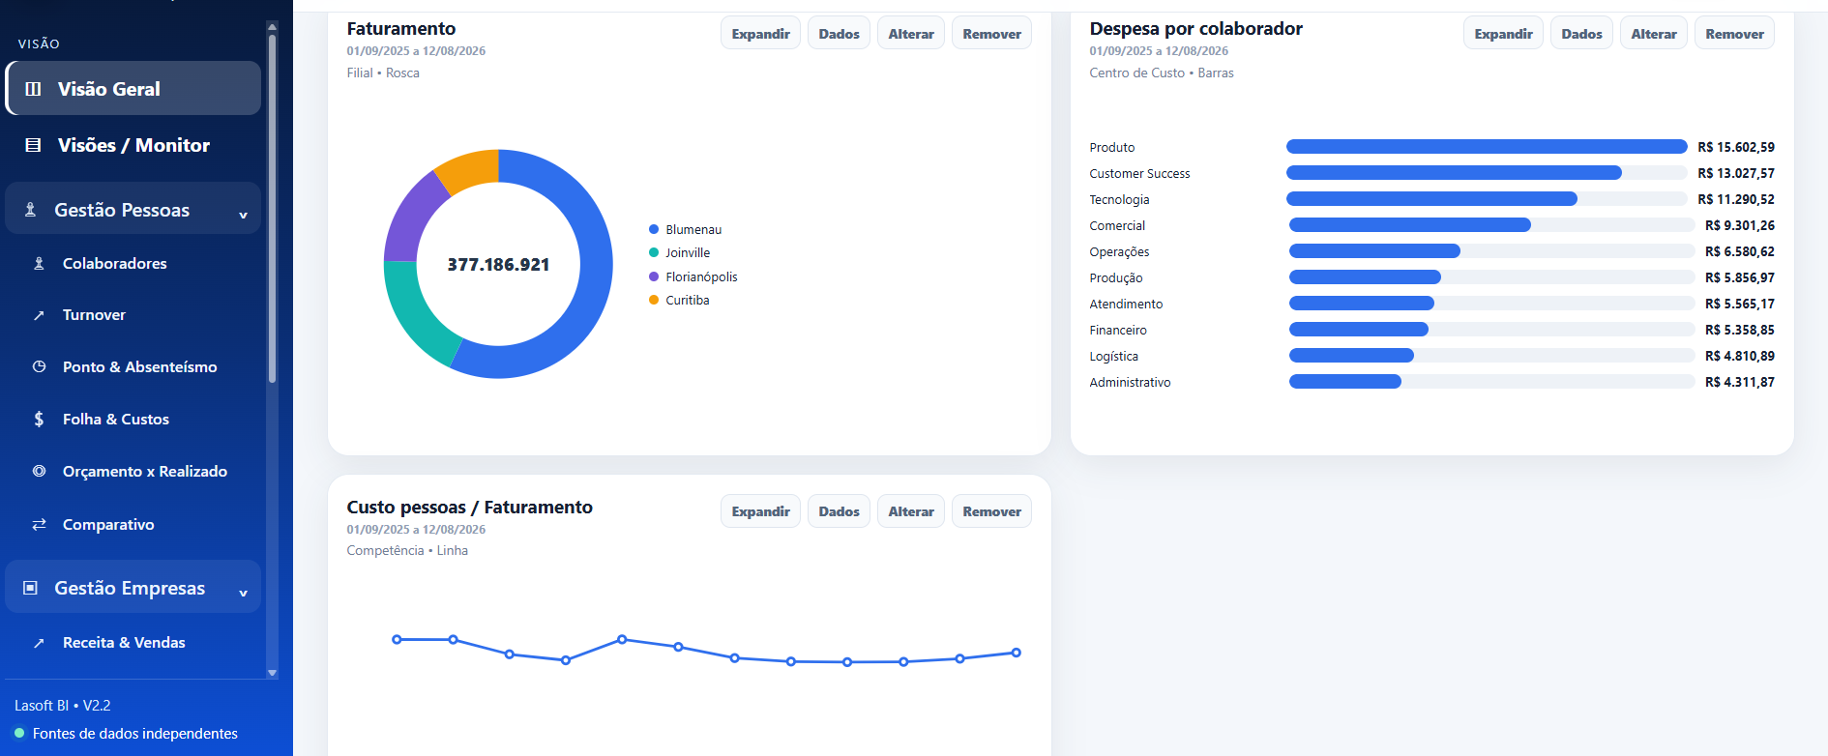Expand the Despesa por colaborador chart
1828x756 pixels.
[x=1503, y=34]
